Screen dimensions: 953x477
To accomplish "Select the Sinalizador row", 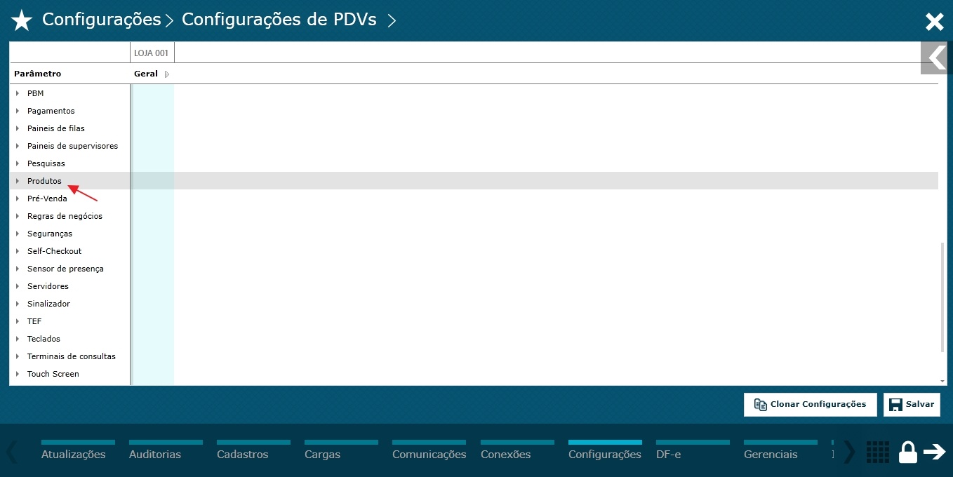I will [x=474, y=304].
